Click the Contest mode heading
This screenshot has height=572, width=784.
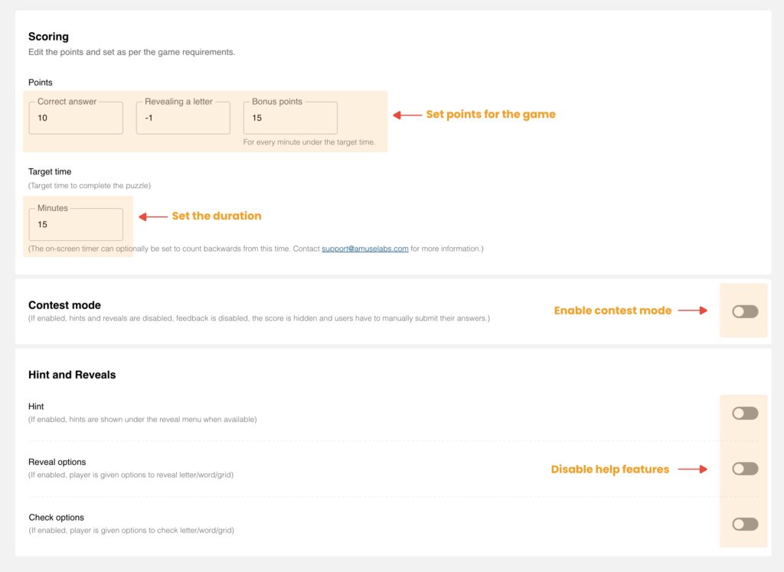(64, 305)
